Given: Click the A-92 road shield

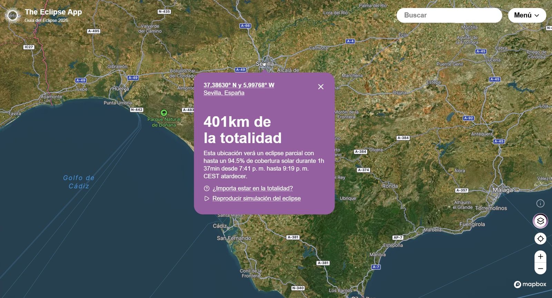Looking at the screenshot, I should point(469,118).
